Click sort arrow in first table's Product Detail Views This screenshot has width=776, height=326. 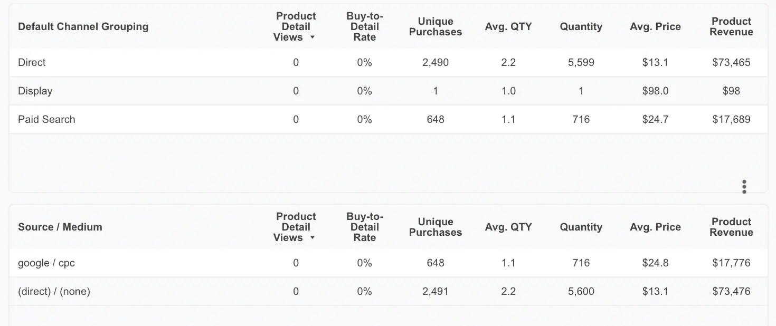[x=312, y=37]
